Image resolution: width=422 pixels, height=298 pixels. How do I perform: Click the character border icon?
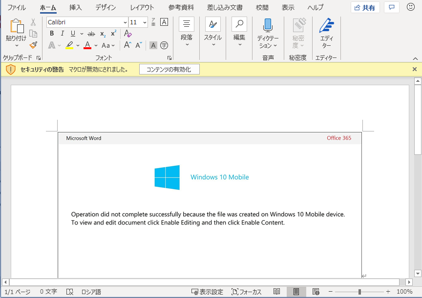click(164, 22)
